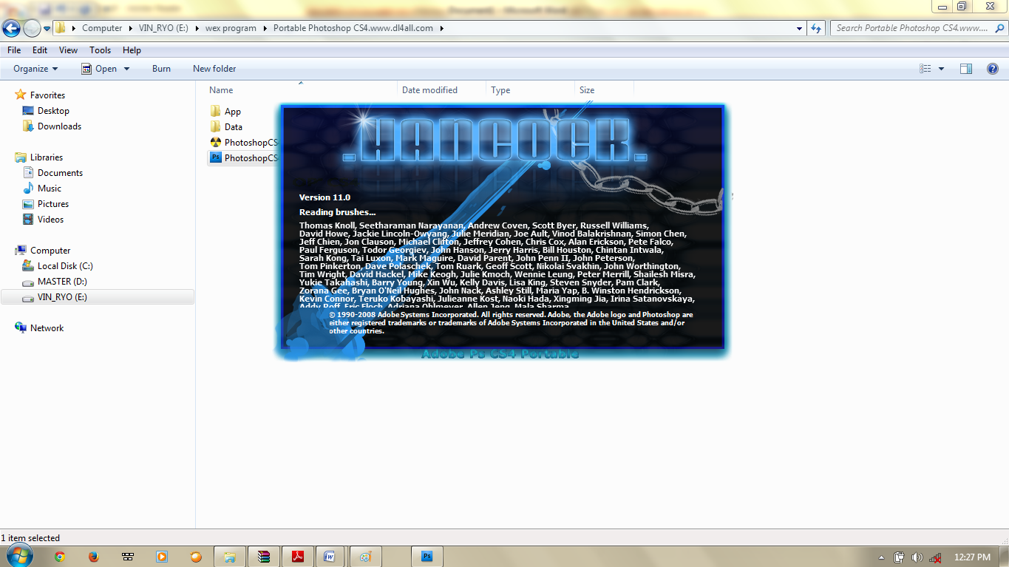Screen dimensions: 1009x567
Task: Open Firefox from the taskbar
Action: 93,557
